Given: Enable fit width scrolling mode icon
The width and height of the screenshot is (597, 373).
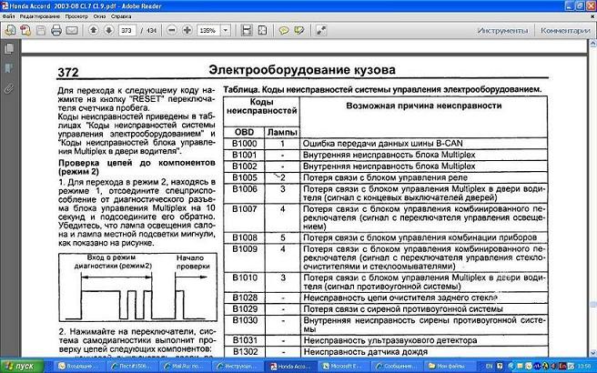Looking at the screenshot, I should point(247,30).
